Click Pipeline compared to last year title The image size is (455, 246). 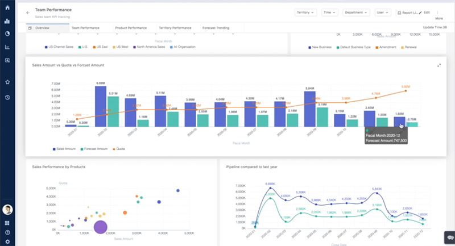tap(251, 167)
